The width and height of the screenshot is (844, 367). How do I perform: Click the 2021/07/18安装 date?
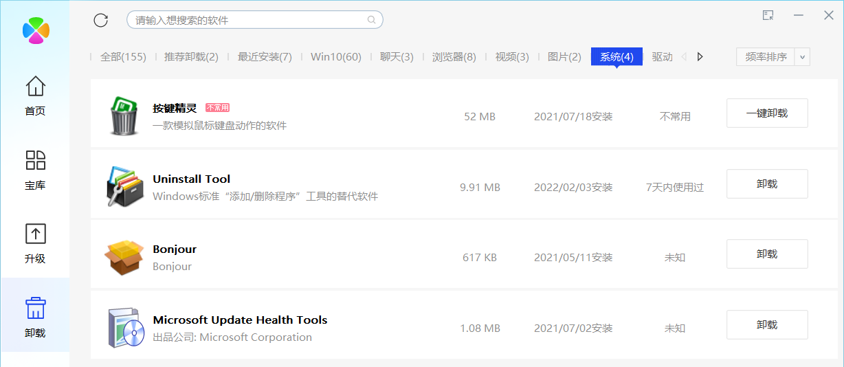573,117
